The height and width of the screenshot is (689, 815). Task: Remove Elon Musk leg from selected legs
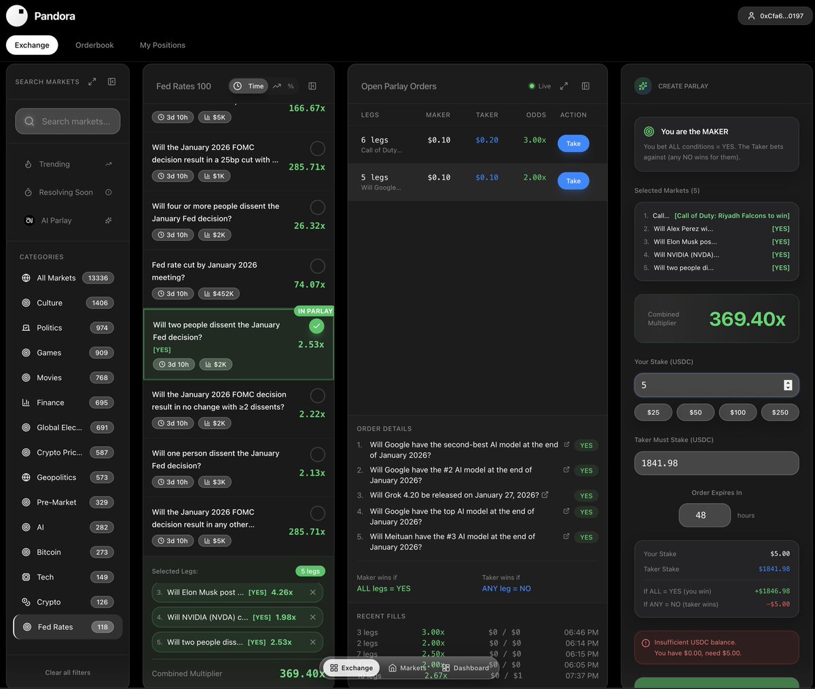pyautogui.click(x=313, y=593)
